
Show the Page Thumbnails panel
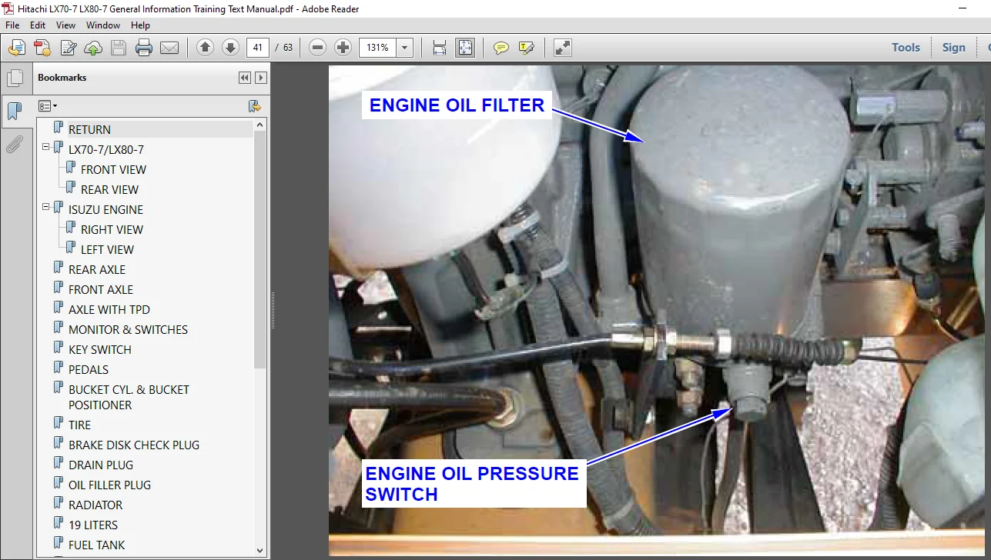(x=15, y=78)
